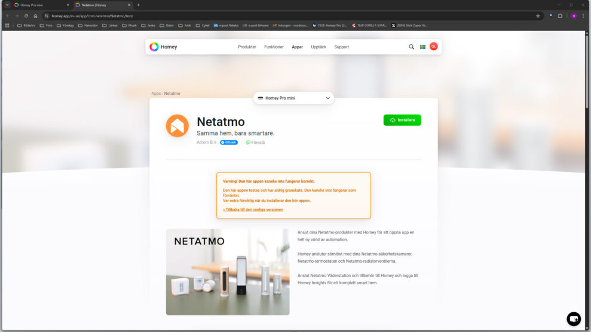Open a new browser tab
Viewport: 591px width, 332px height.
[x=138, y=5]
